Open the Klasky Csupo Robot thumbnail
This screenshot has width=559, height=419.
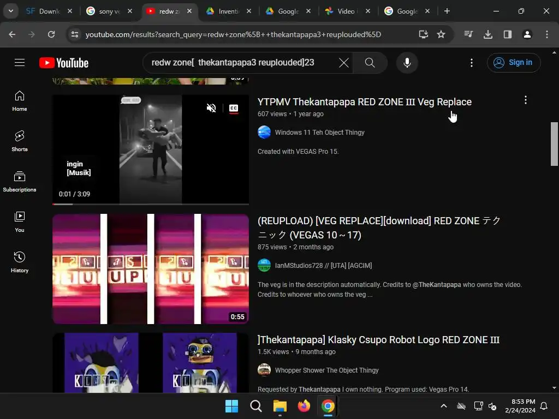coord(151,363)
